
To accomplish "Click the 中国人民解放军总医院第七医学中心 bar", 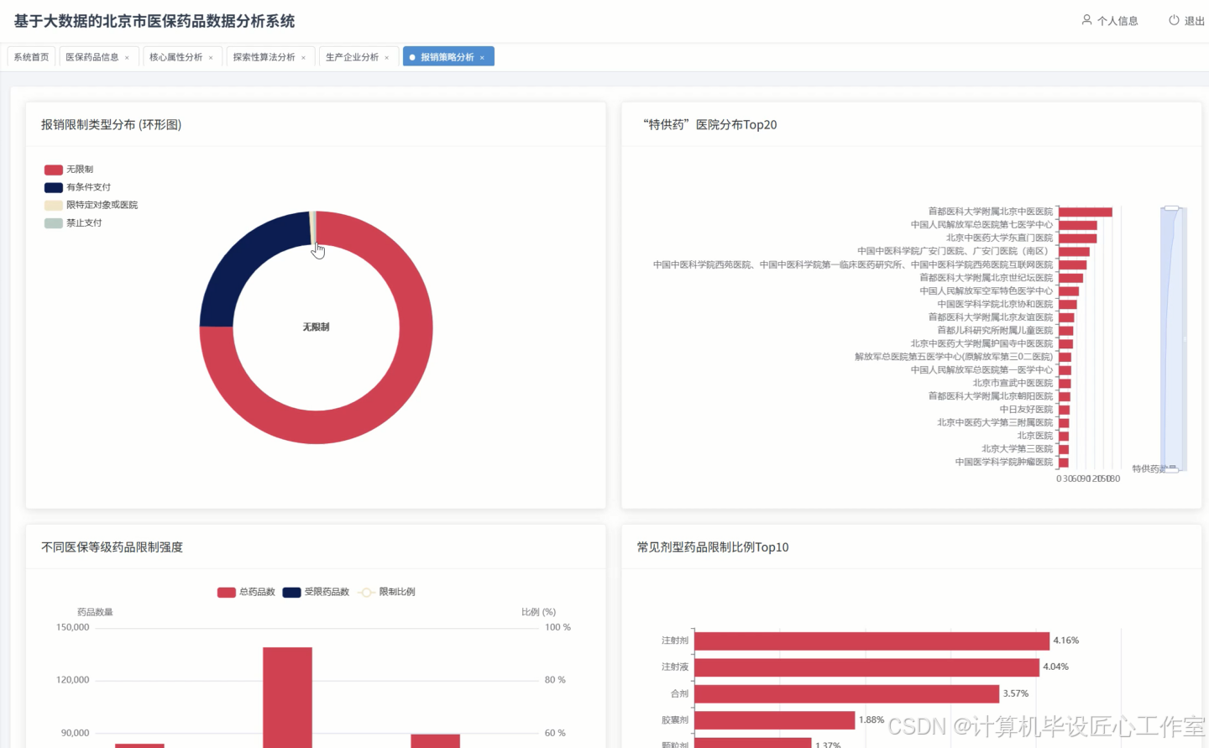I will point(1078,225).
